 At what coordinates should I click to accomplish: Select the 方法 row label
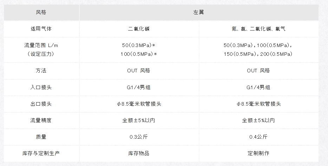point(41,71)
